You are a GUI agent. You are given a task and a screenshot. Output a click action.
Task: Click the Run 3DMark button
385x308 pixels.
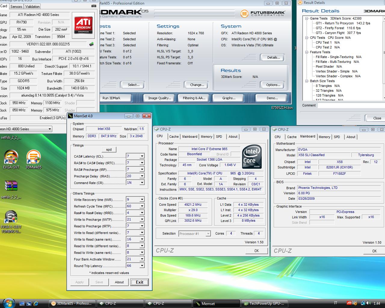[x=116, y=98]
